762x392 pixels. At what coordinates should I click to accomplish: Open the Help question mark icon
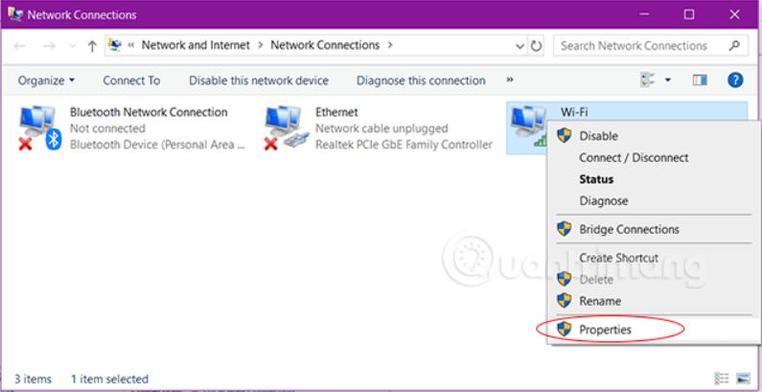(x=735, y=81)
